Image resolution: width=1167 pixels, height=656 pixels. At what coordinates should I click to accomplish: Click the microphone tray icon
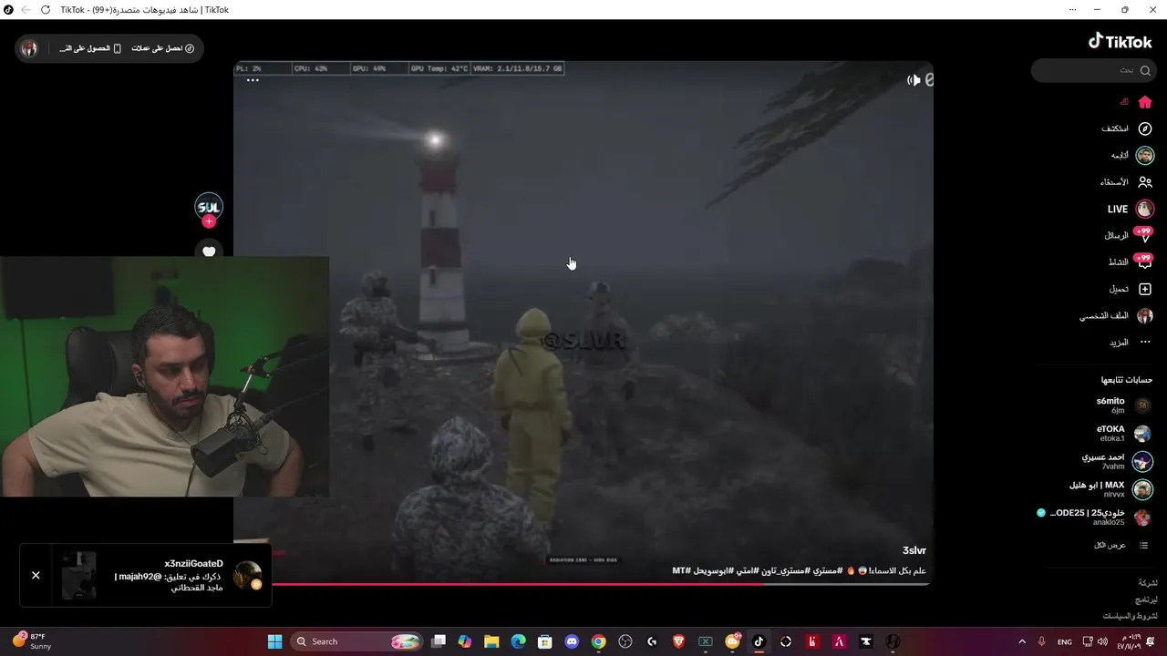pos(1041,641)
